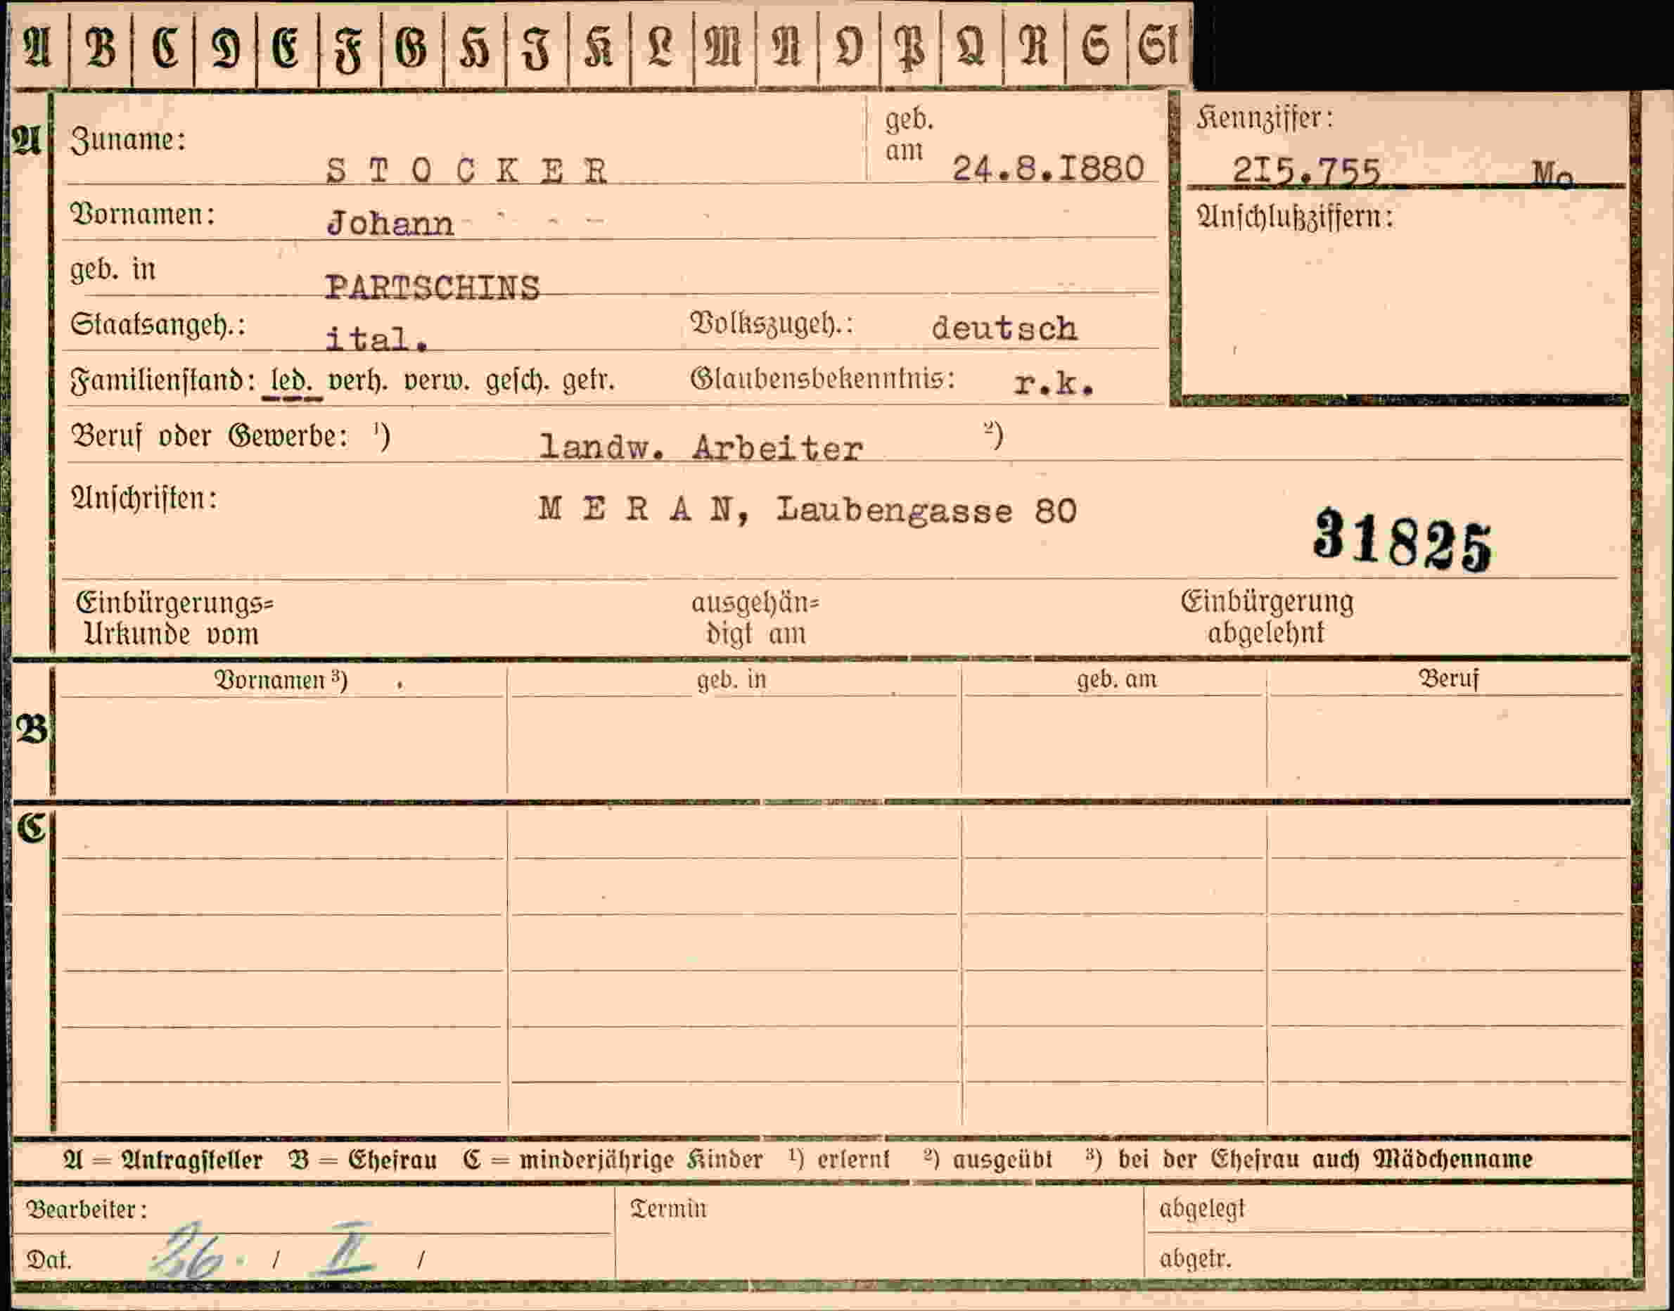Click the stamped number 31825
The image size is (1674, 1311).
coord(1402,541)
